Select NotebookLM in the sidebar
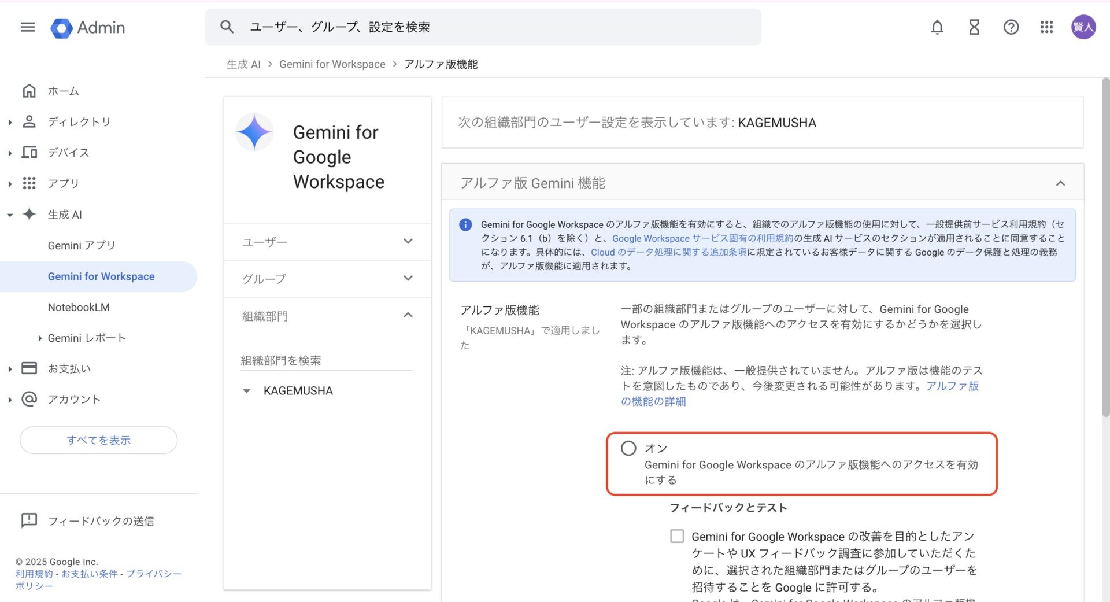Image resolution: width=1110 pixels, height=602 pixels. pyautogui.click(x=77, y=307)
